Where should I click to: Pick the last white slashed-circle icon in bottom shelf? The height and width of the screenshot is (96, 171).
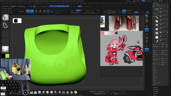click(76, 92)
